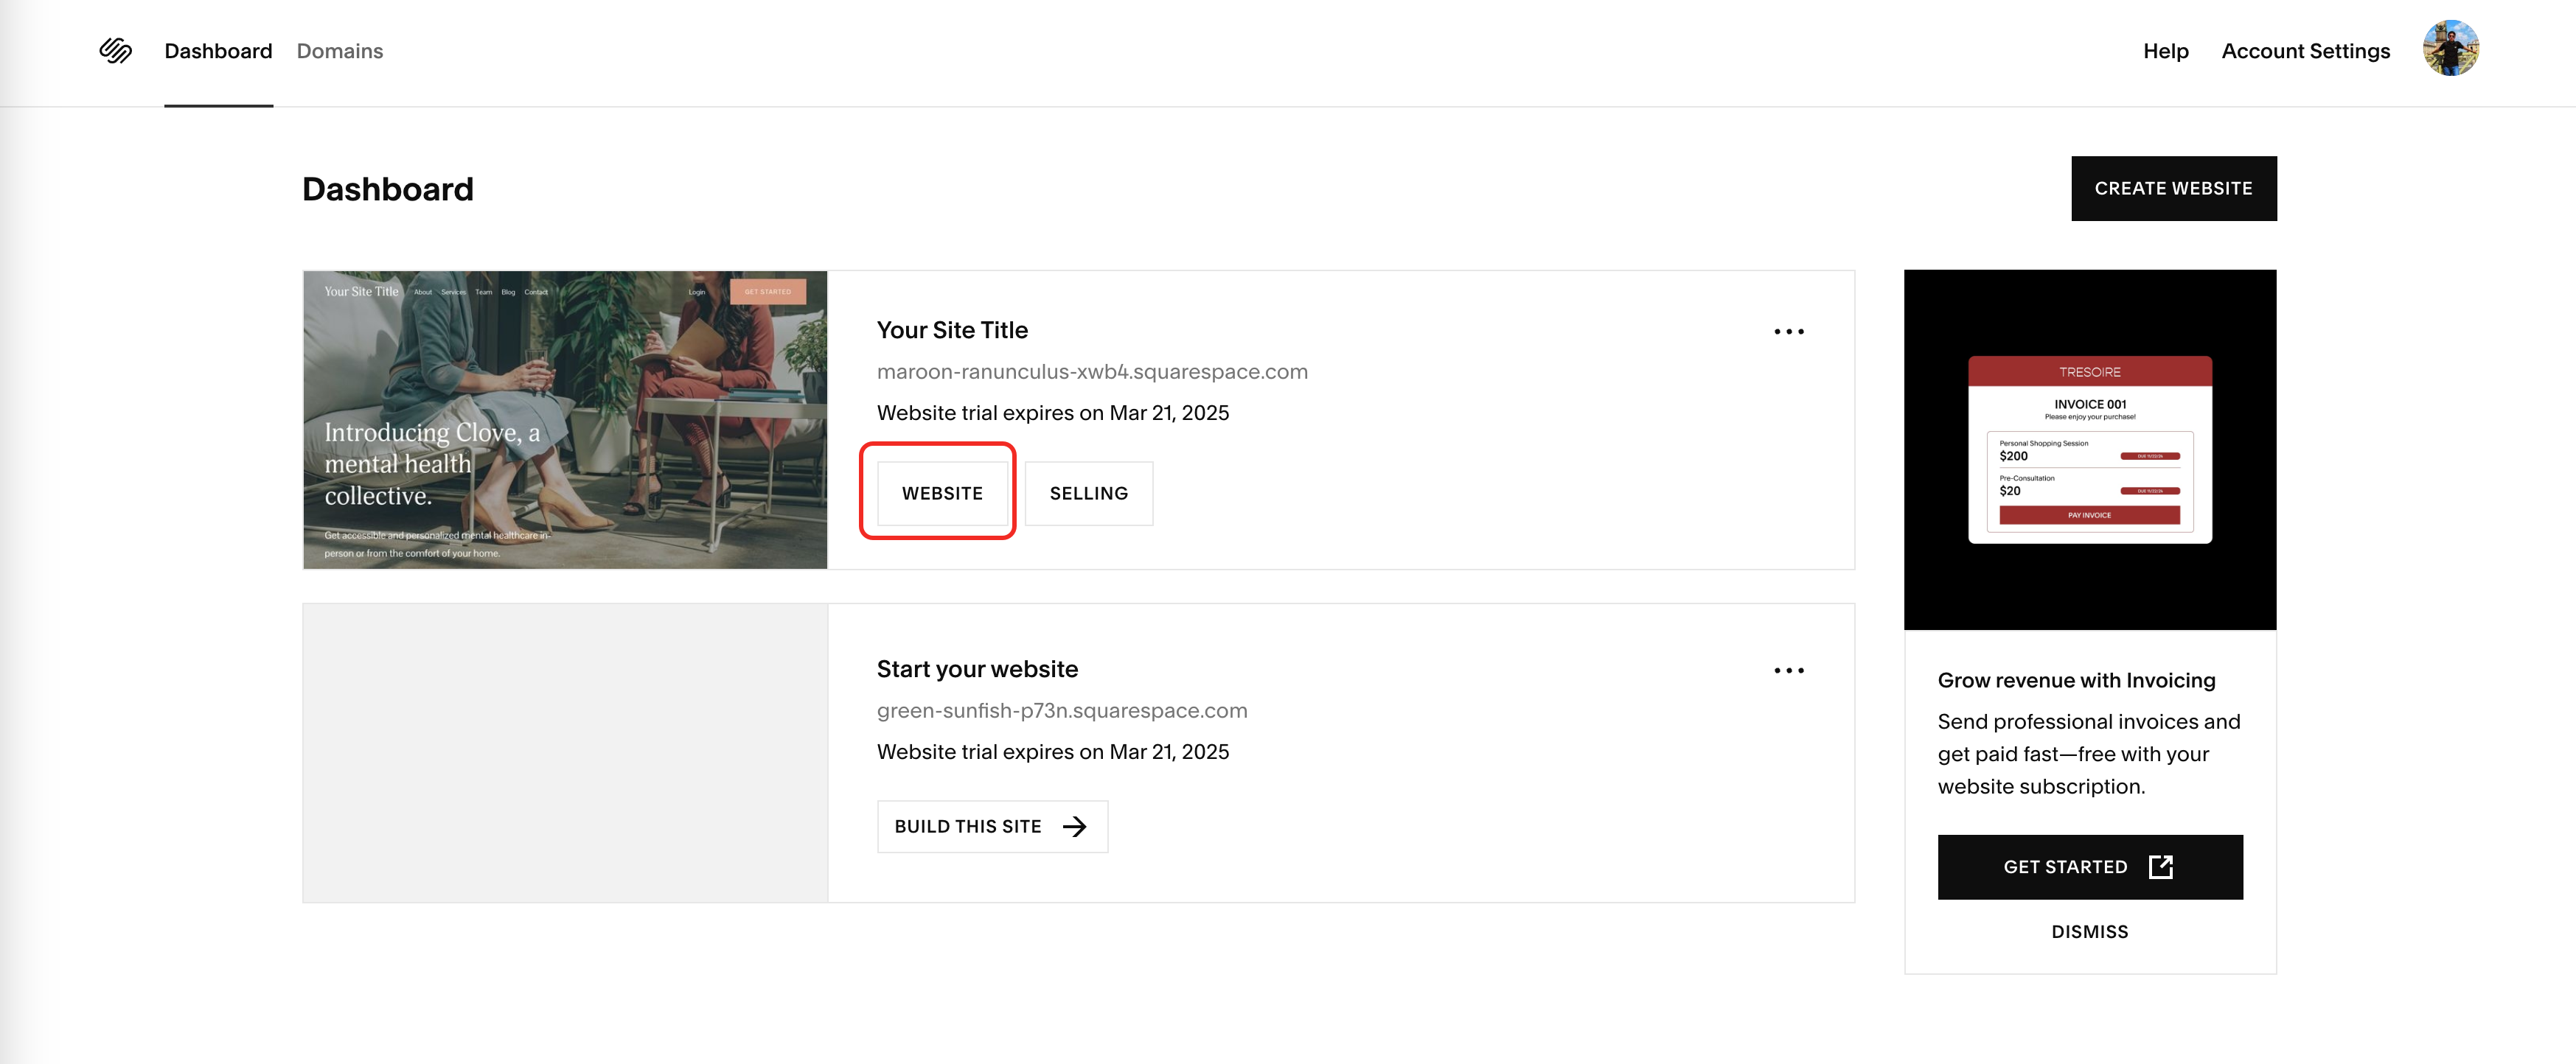The image size is (2576, 1064).
Task: Open three-dot menu for Start your website
Action: tap(1788, 671)
